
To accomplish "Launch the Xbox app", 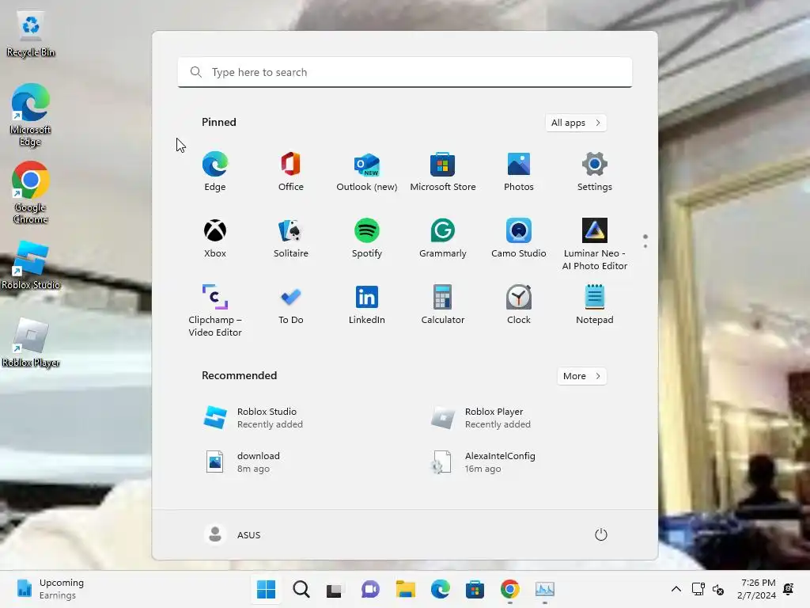I will pyautogui.click(x=215, y=237).
